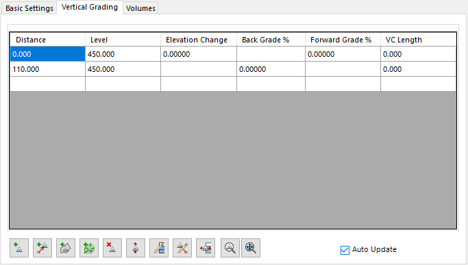Click the Level column header
The image size is (468, 265).
click(x=123, y=40)
